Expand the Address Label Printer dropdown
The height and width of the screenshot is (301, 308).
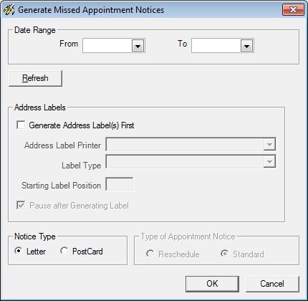pyautogui.click(x=269, y=145)
